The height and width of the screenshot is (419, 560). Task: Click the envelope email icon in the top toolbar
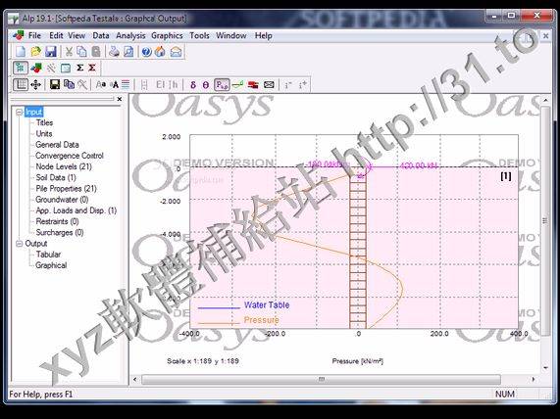coord(176,52)
